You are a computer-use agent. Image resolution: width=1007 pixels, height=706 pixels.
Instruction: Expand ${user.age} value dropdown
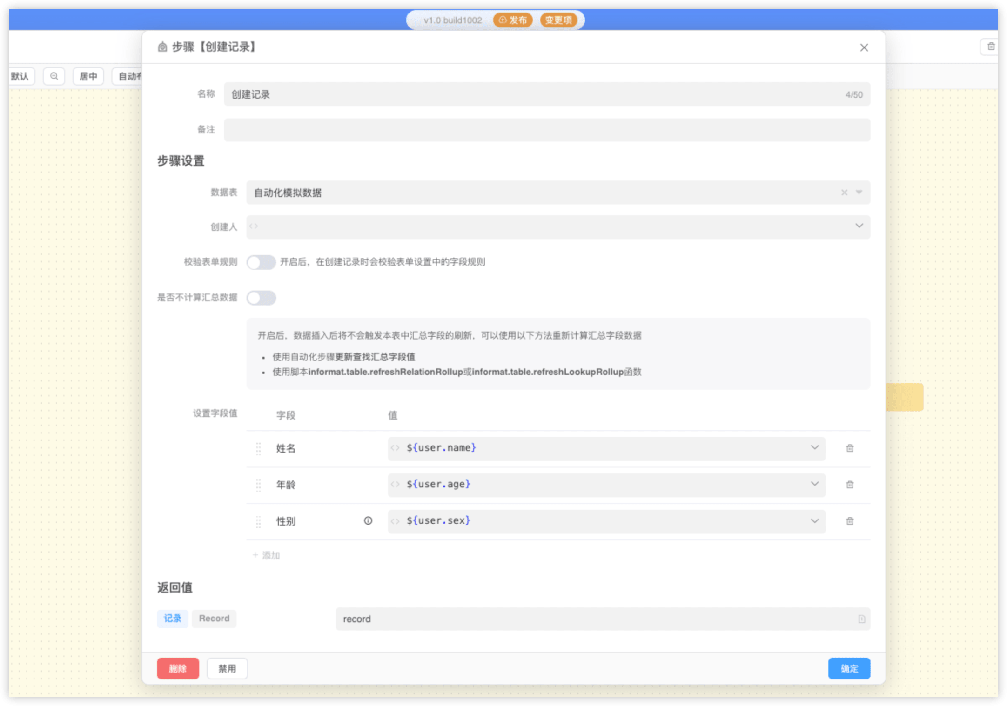[x=814, y=484]
